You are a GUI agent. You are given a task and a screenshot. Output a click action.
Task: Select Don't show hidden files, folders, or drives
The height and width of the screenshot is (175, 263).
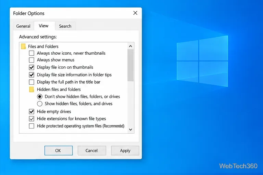pos(40,97)
